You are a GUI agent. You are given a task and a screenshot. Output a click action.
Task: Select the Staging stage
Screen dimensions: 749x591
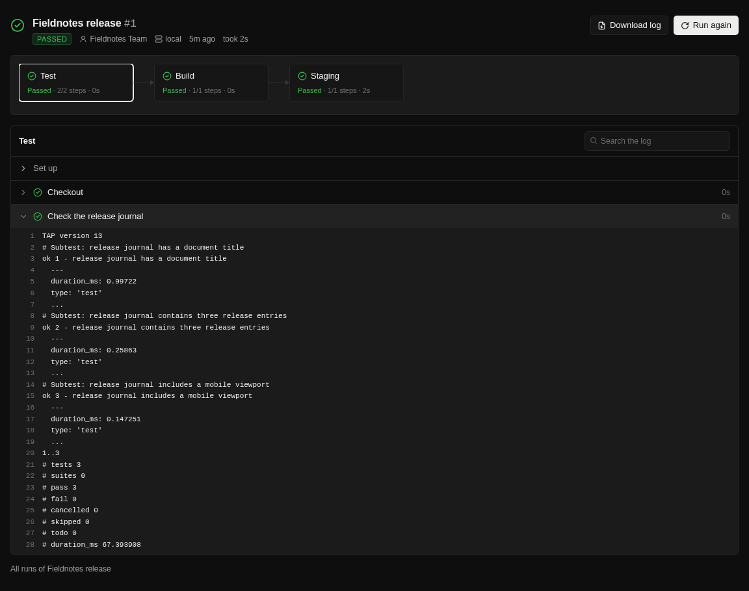[x=347, y=83]
